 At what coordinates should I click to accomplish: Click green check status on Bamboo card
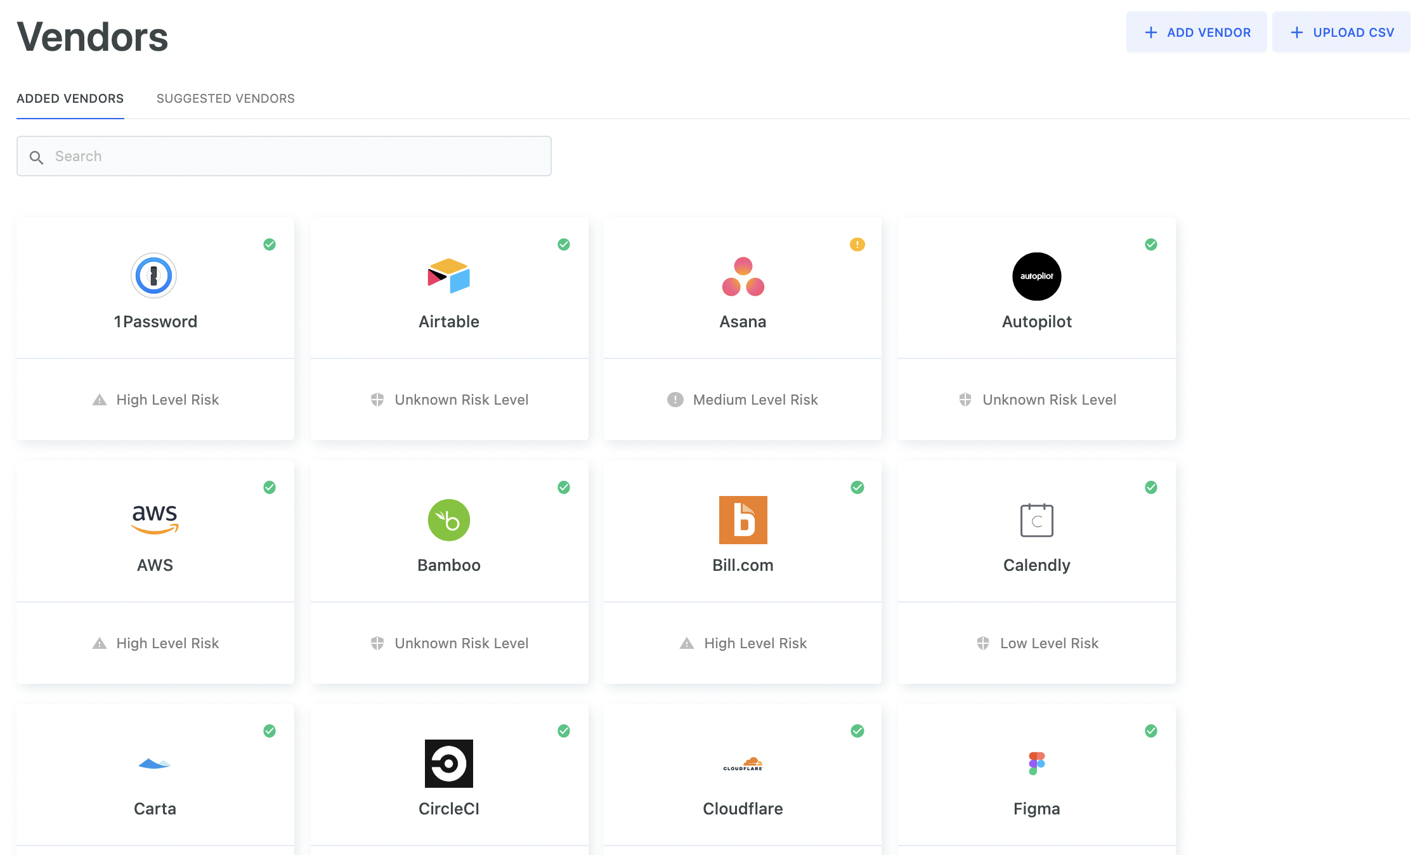(564, 487)
